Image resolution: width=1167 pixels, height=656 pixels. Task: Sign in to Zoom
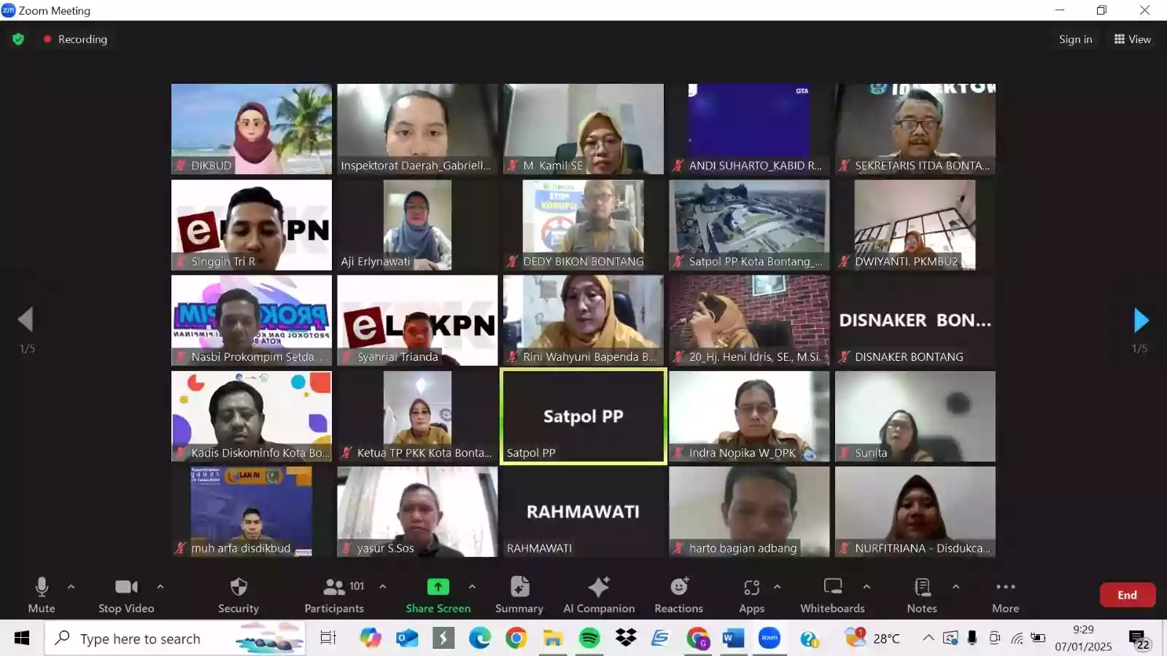1075,39
